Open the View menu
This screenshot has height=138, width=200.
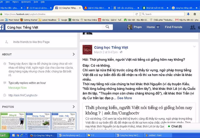click(x=7, y=2)
